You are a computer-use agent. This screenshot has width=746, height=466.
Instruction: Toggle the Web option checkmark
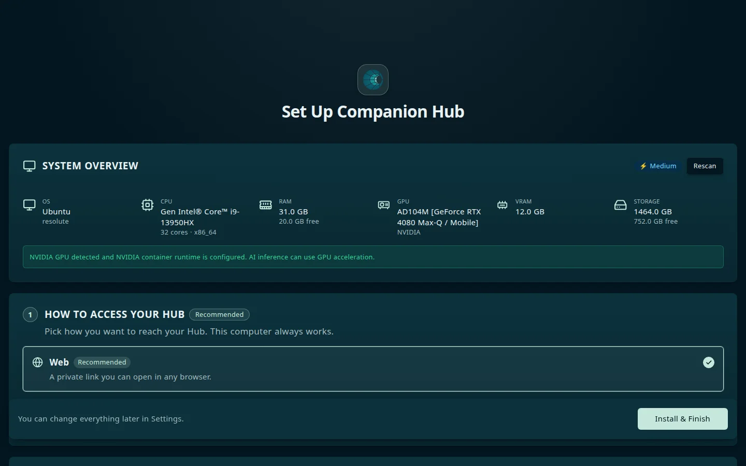[x=709, y=362]
